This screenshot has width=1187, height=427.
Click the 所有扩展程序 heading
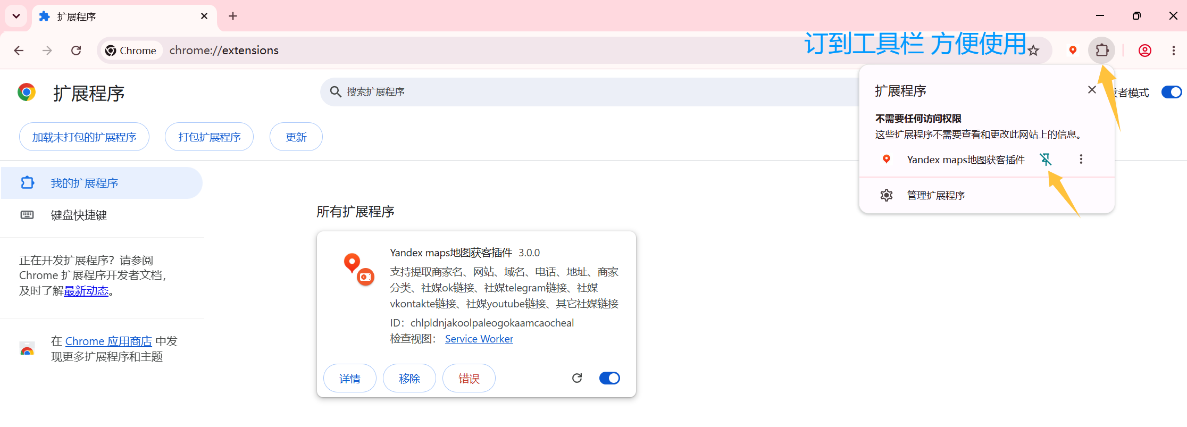[x=355, y=212]
